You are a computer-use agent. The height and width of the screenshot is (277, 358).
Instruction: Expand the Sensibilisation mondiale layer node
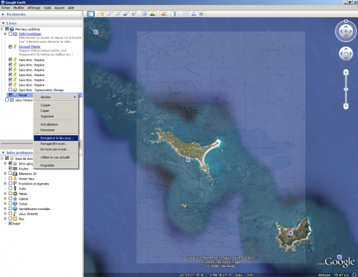click(x=5, y=209)
